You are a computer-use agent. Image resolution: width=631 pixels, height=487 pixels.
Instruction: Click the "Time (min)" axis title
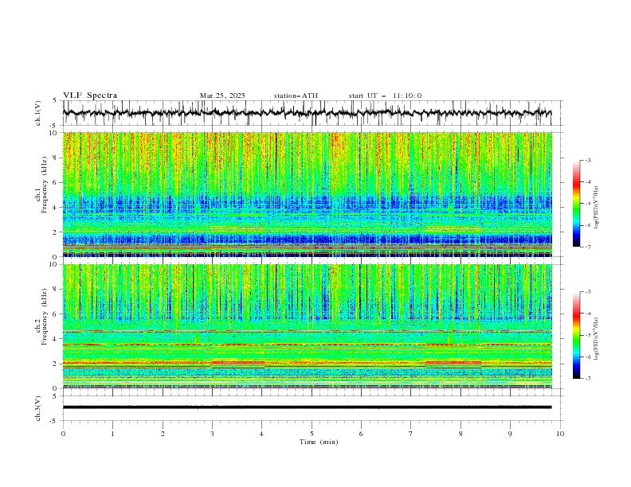pyautogui.click(x=319, y=442)
